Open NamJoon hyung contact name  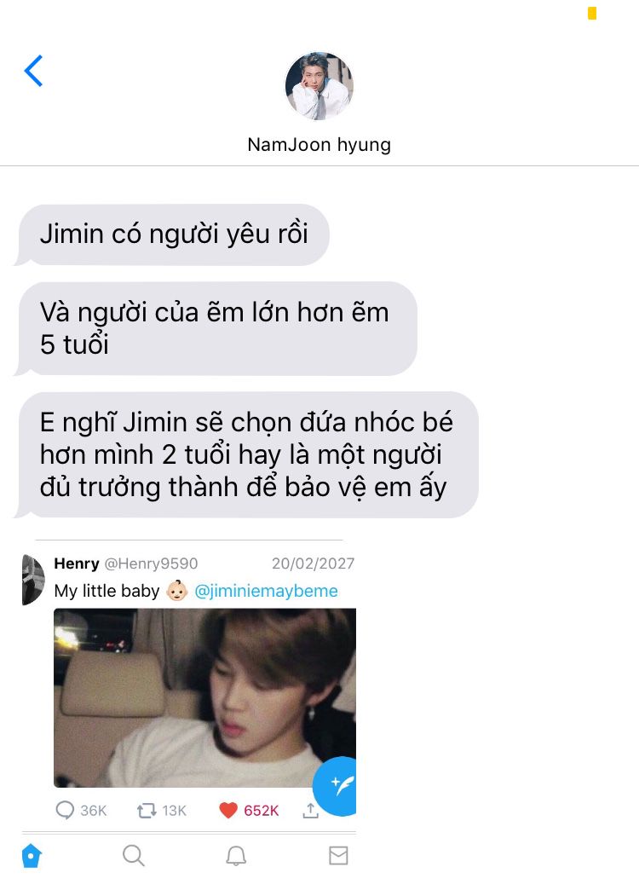[x=319, y=145]
